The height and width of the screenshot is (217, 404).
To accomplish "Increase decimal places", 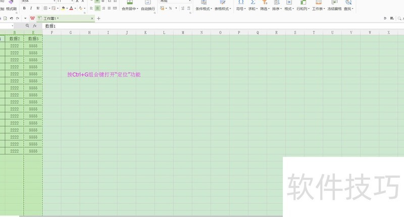I will tap(183, 8).
